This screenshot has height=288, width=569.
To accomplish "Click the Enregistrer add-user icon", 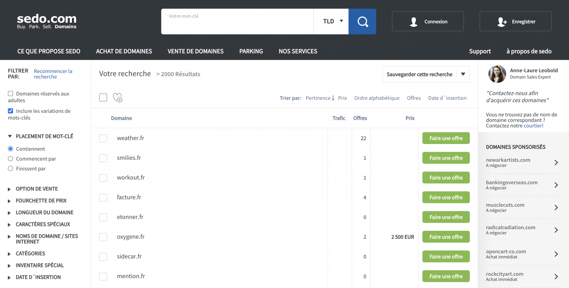I will tap(502, 22).
